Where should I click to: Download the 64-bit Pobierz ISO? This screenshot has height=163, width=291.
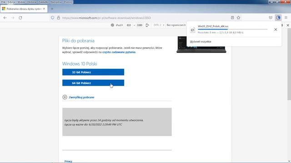tap(93, 83)
